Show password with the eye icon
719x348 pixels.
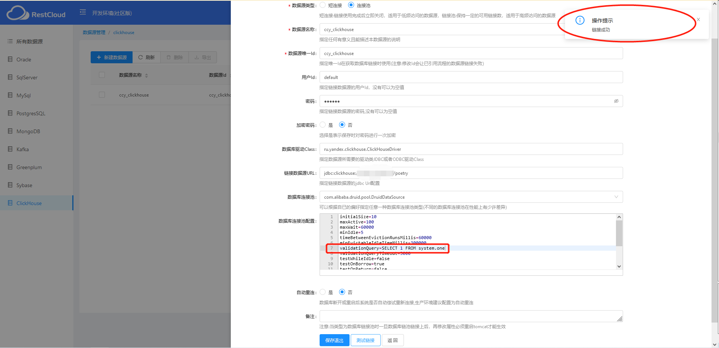pos(616,101)
